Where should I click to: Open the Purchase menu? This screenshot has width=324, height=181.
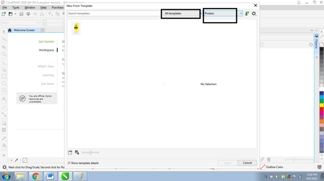[x=58, y=7]
